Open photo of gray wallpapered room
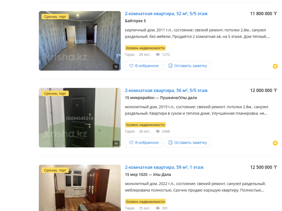The image size is (282, 211). (80, 41)
